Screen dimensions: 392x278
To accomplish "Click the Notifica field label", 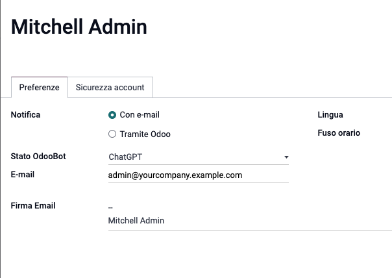I will pos(26,115).
